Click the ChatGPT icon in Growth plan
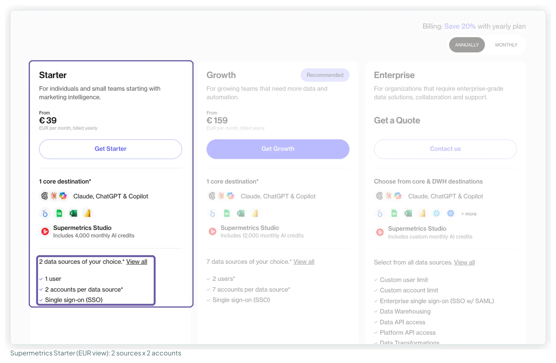The image size is (556, 363). coord(212,196)
